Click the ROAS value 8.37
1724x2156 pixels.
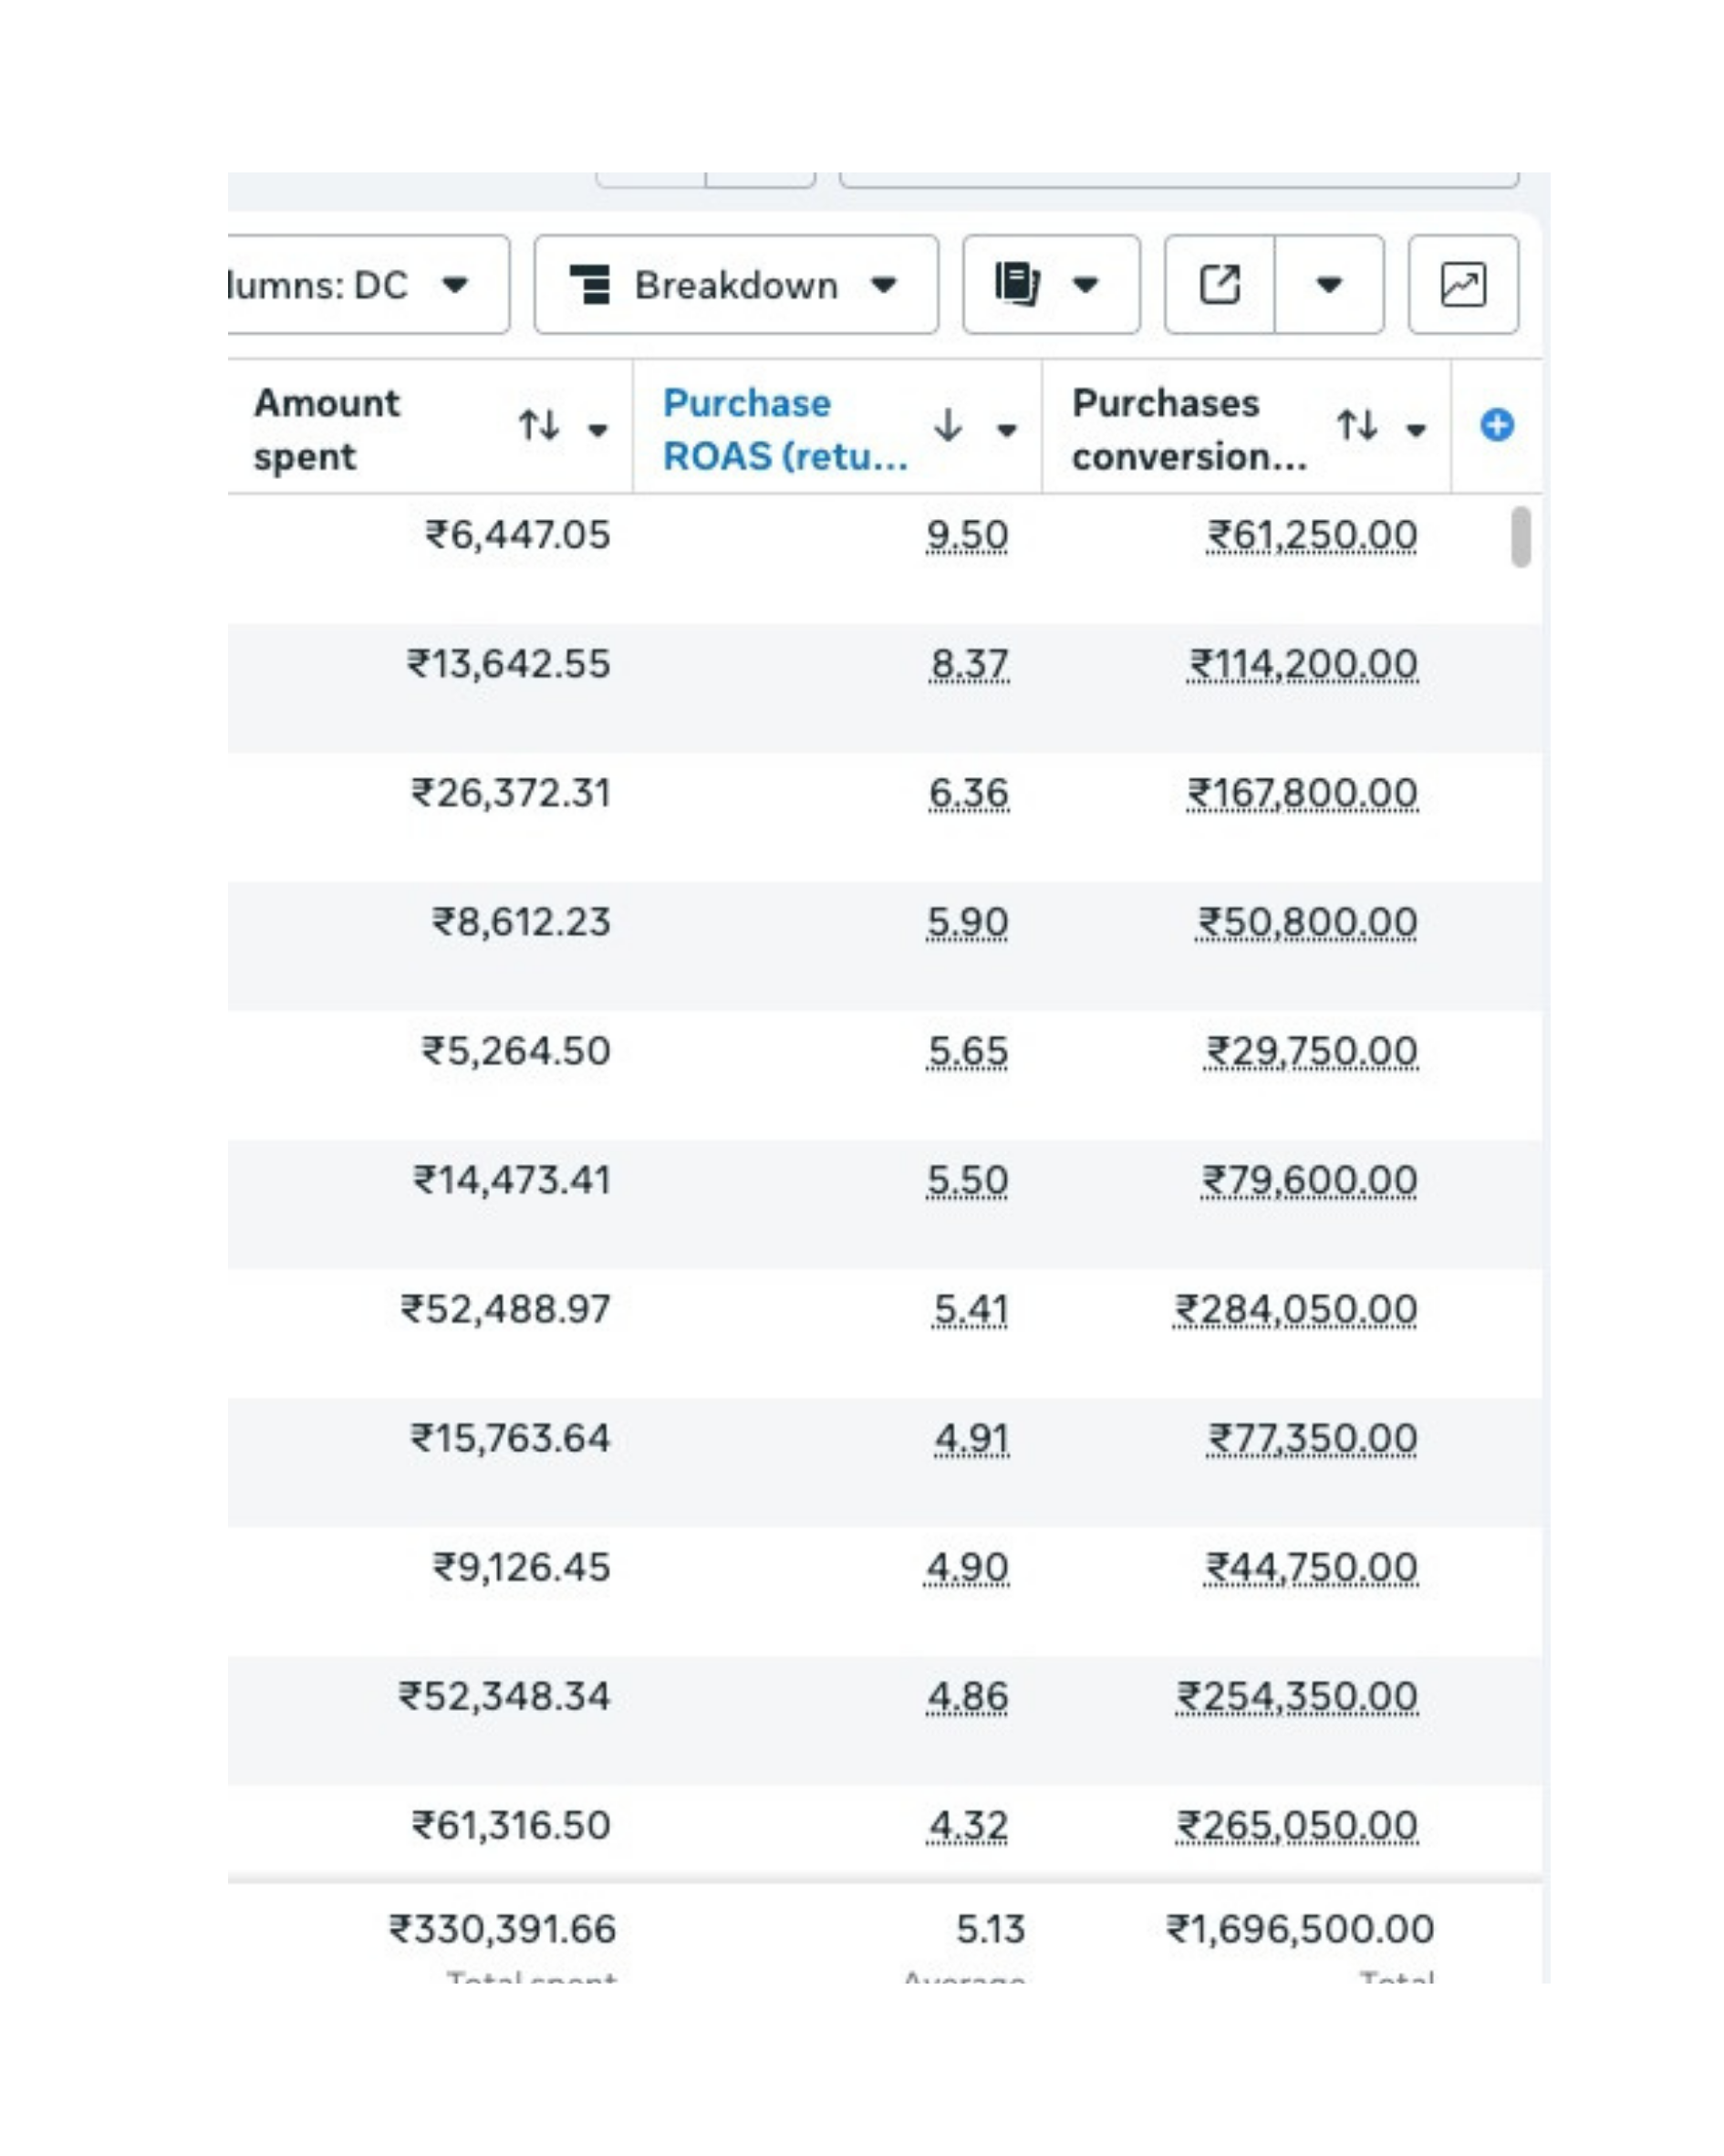coord(969,664)
